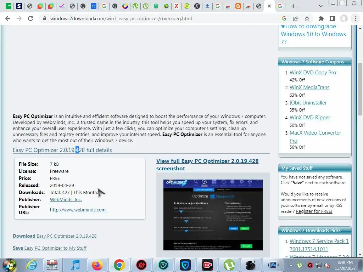Open Google Chrome taskbar icon
The width and height of the screenshot is (363, 272).
(119, 265)
